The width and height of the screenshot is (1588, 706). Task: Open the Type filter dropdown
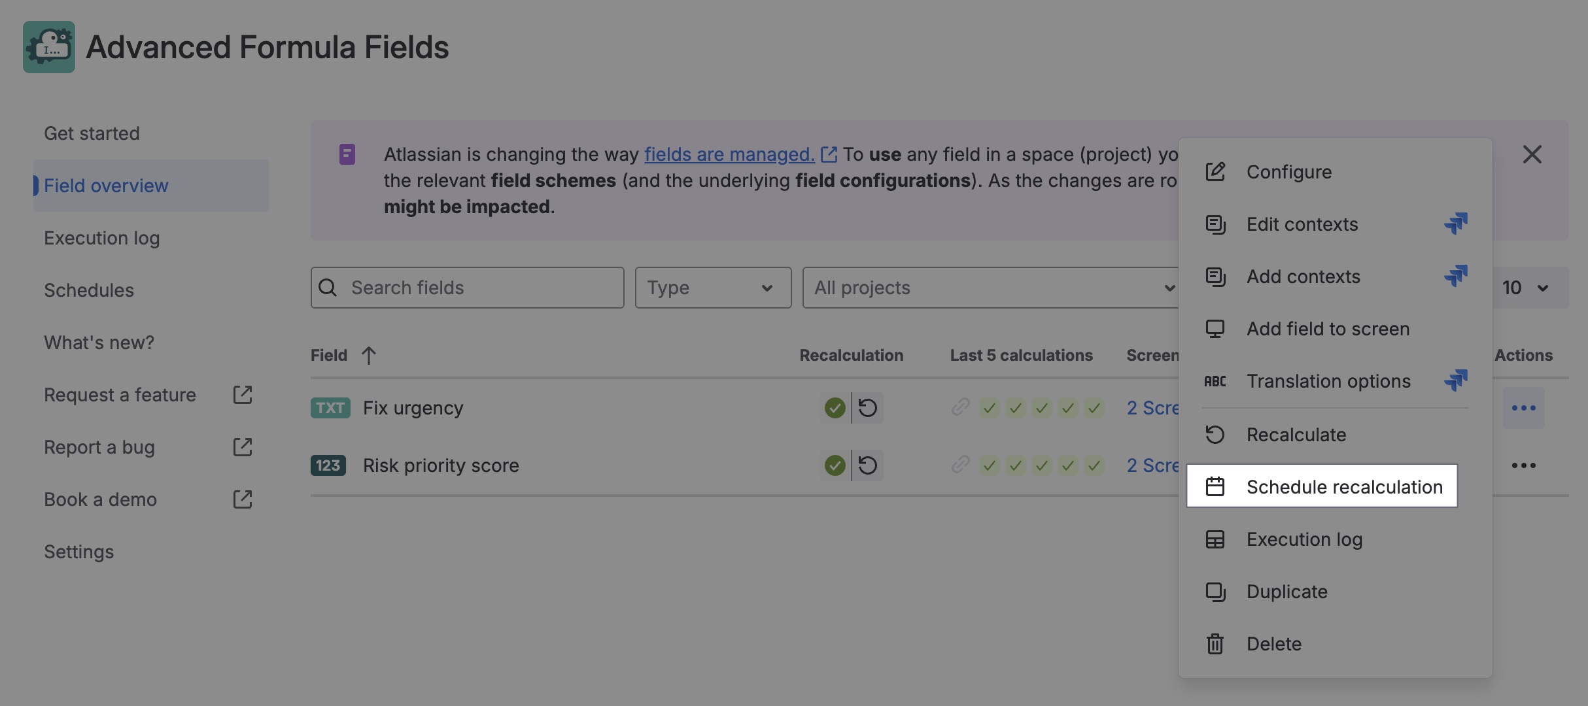coord(714,288)
